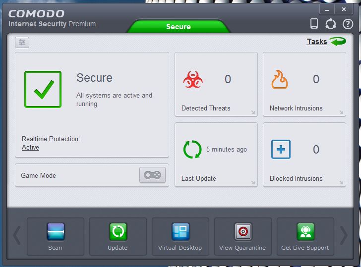This screenshot has height=267, width=361.
Task: Click the green checkmark Secure status icon
Action: (43, 89)
